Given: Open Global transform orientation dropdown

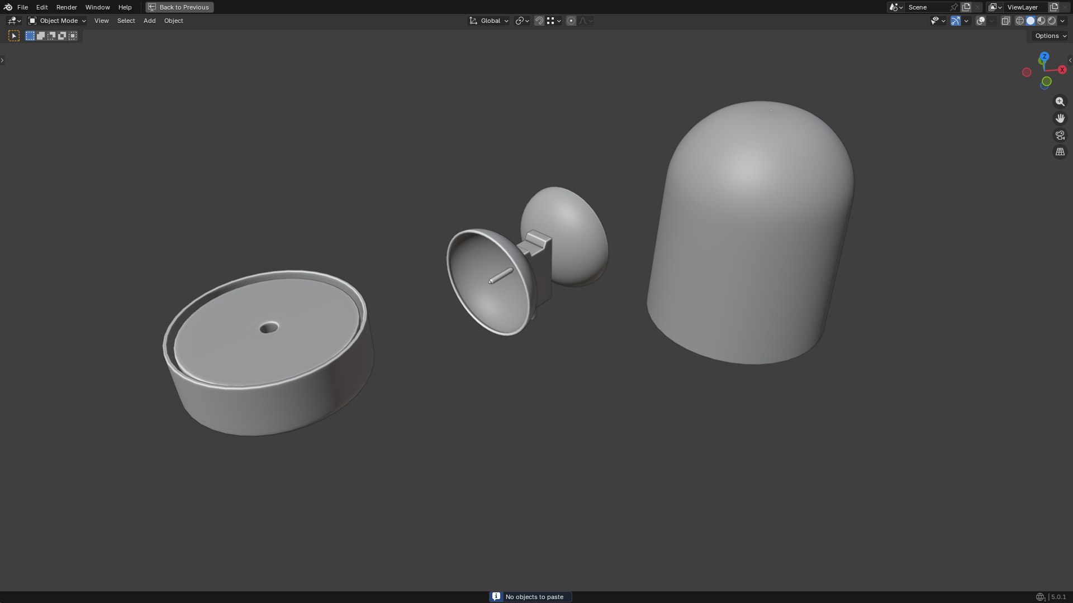Looking at the screenshot, I should coord(489,21).
